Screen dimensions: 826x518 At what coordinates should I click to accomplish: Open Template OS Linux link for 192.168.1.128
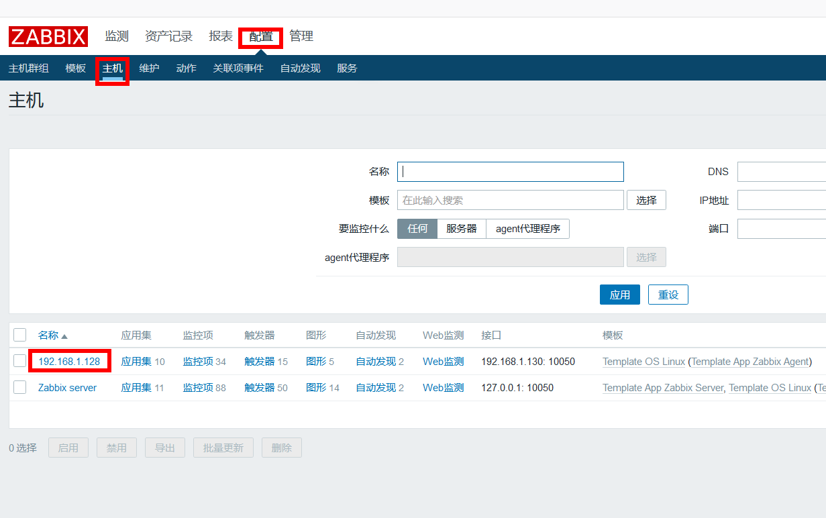click(643, 362)
